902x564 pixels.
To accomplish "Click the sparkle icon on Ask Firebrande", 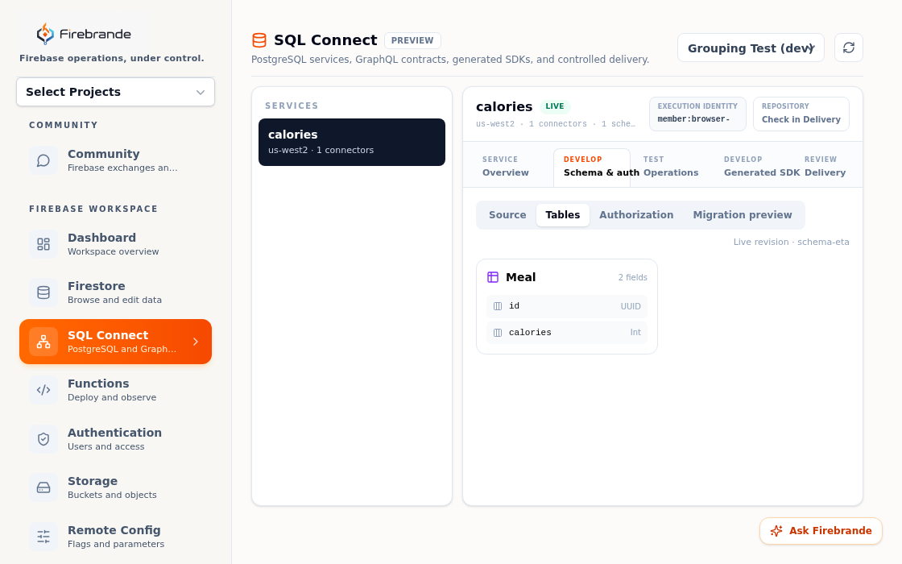I will [x=776, y=531].
